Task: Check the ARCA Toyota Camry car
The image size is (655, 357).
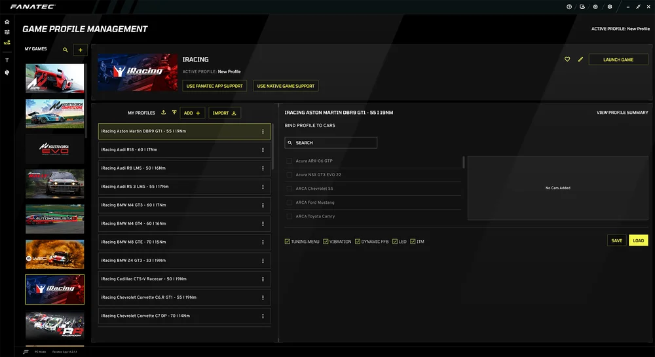Action: pyautogui.click(x=289, y=216)
